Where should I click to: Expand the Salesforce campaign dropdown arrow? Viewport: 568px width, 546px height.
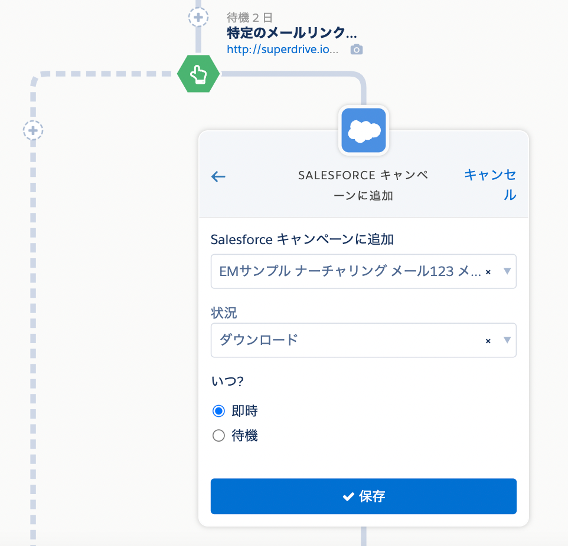507,271
